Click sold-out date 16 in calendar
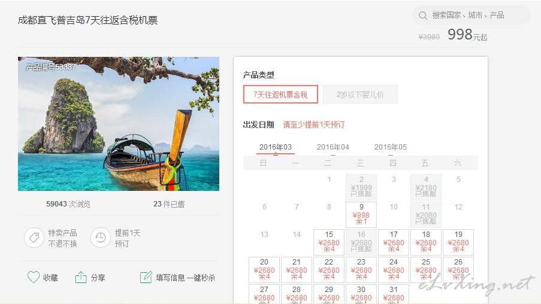Screen dimensions: 541x304 pos(361,242)
